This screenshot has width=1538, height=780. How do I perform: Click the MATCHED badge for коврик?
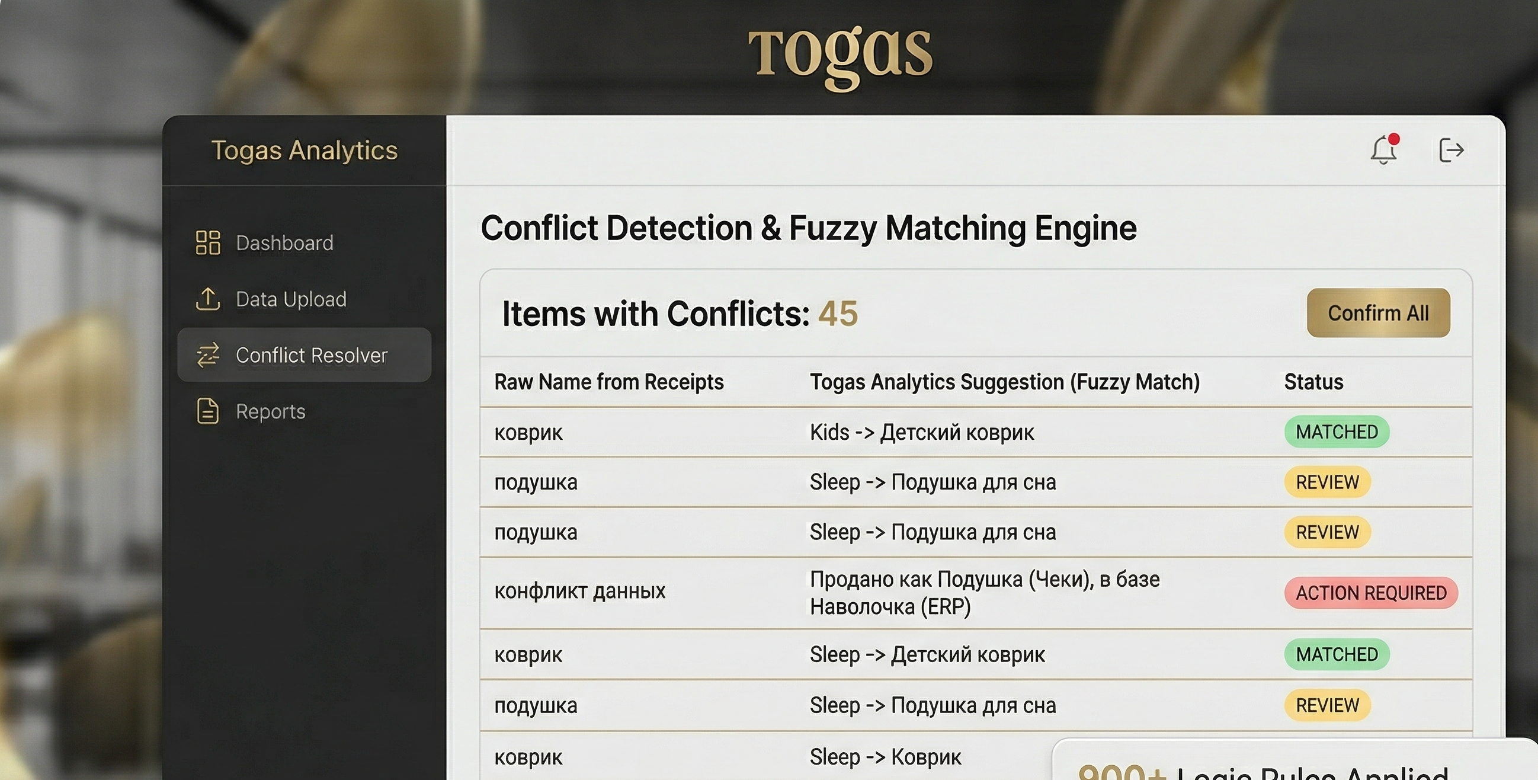[1336, 432]
